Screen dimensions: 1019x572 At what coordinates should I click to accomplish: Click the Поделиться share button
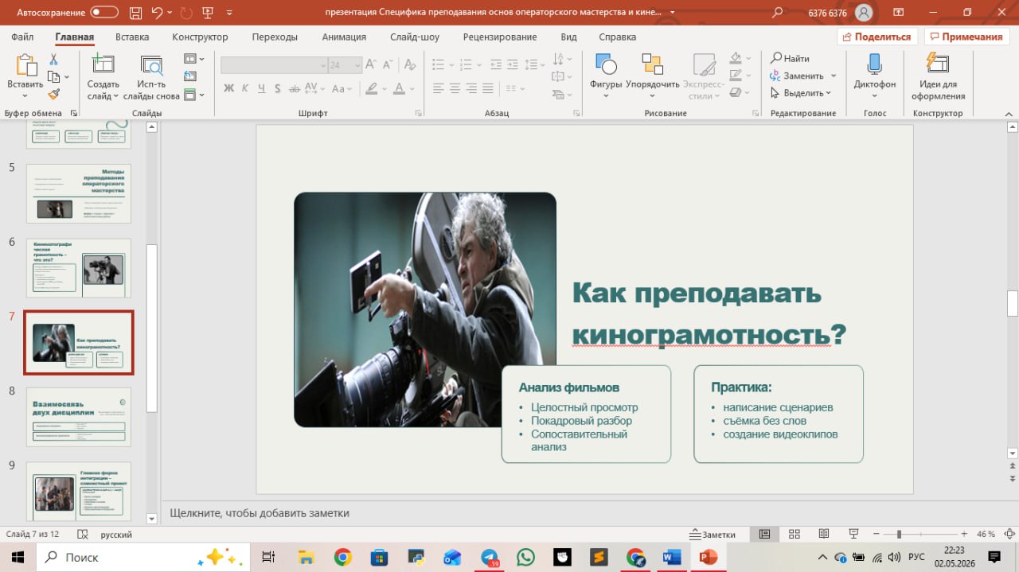tap(877, 37)
